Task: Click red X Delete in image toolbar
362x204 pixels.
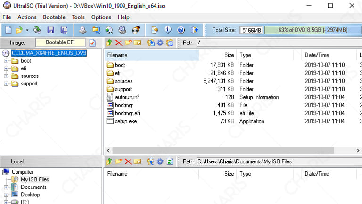Action: (x=119, y=43)
